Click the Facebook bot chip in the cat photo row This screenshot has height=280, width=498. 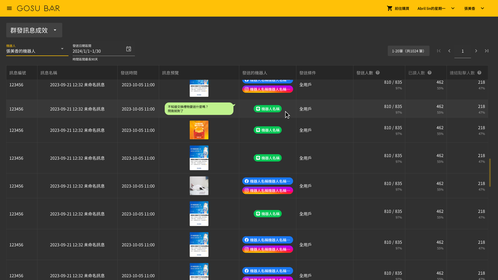coord(268,181)
